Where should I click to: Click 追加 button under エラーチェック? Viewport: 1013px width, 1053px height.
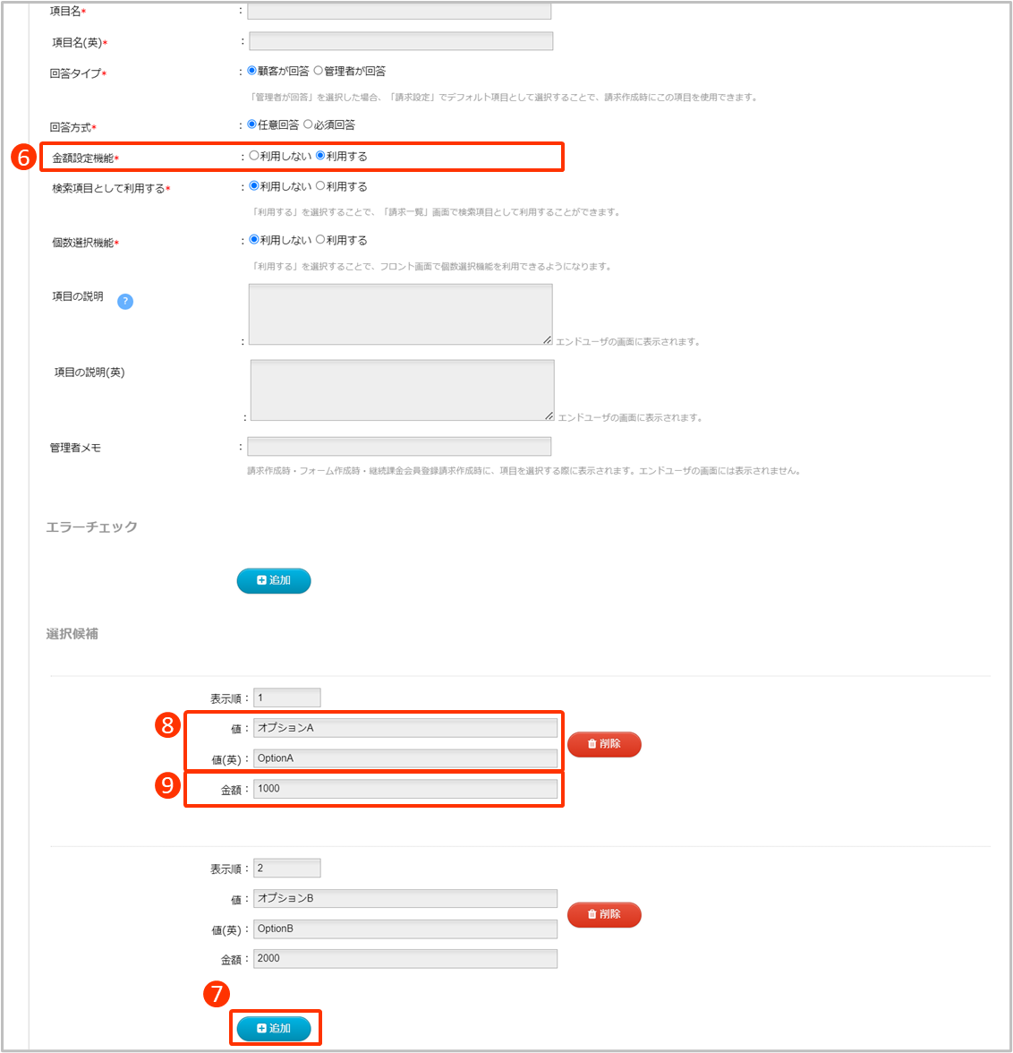pos(274,580)
